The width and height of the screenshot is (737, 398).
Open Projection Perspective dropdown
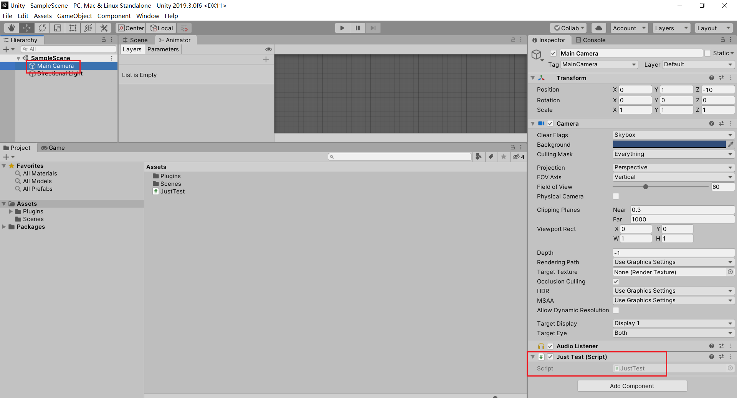tap(673, 167)
